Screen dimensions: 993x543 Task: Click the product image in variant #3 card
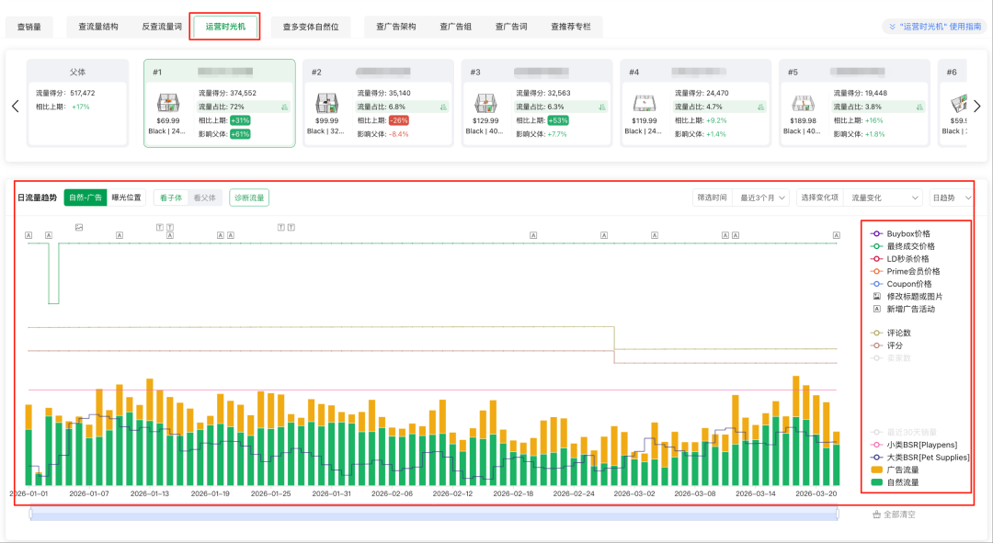pos(486,104)
